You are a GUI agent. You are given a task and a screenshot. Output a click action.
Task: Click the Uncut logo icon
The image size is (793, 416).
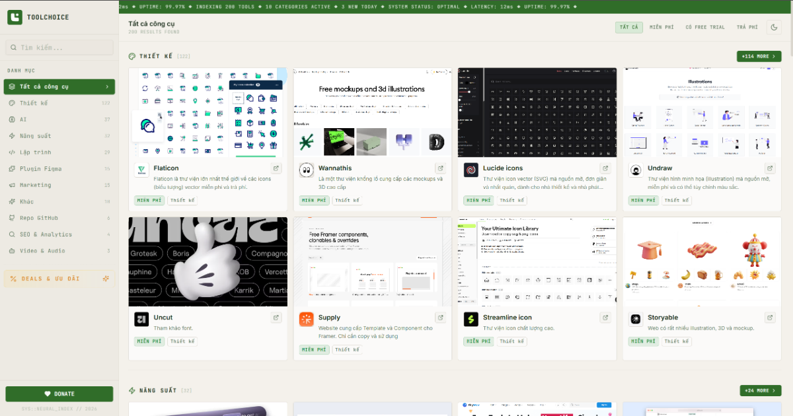[x=141, y=320]
